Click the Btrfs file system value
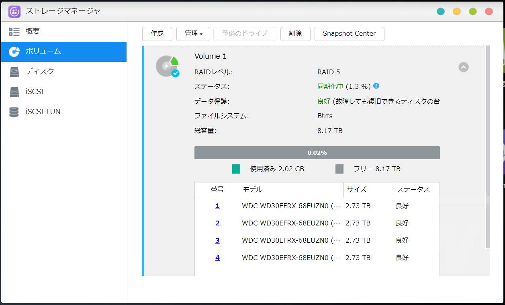Viewport: 505px width, 305px height. pos(325,116)
